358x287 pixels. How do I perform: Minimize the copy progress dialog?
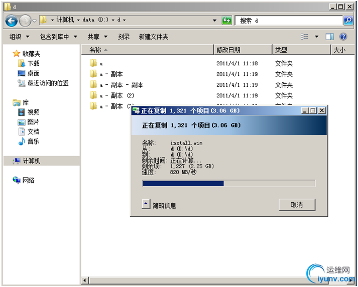[x=305, y=111]
